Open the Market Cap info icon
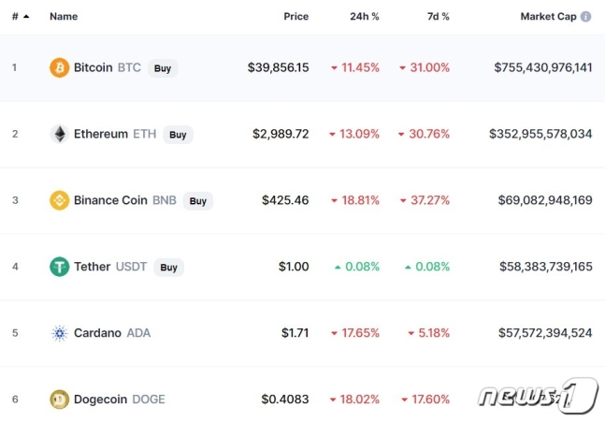The image size is (605, 422). coord(585,16)
